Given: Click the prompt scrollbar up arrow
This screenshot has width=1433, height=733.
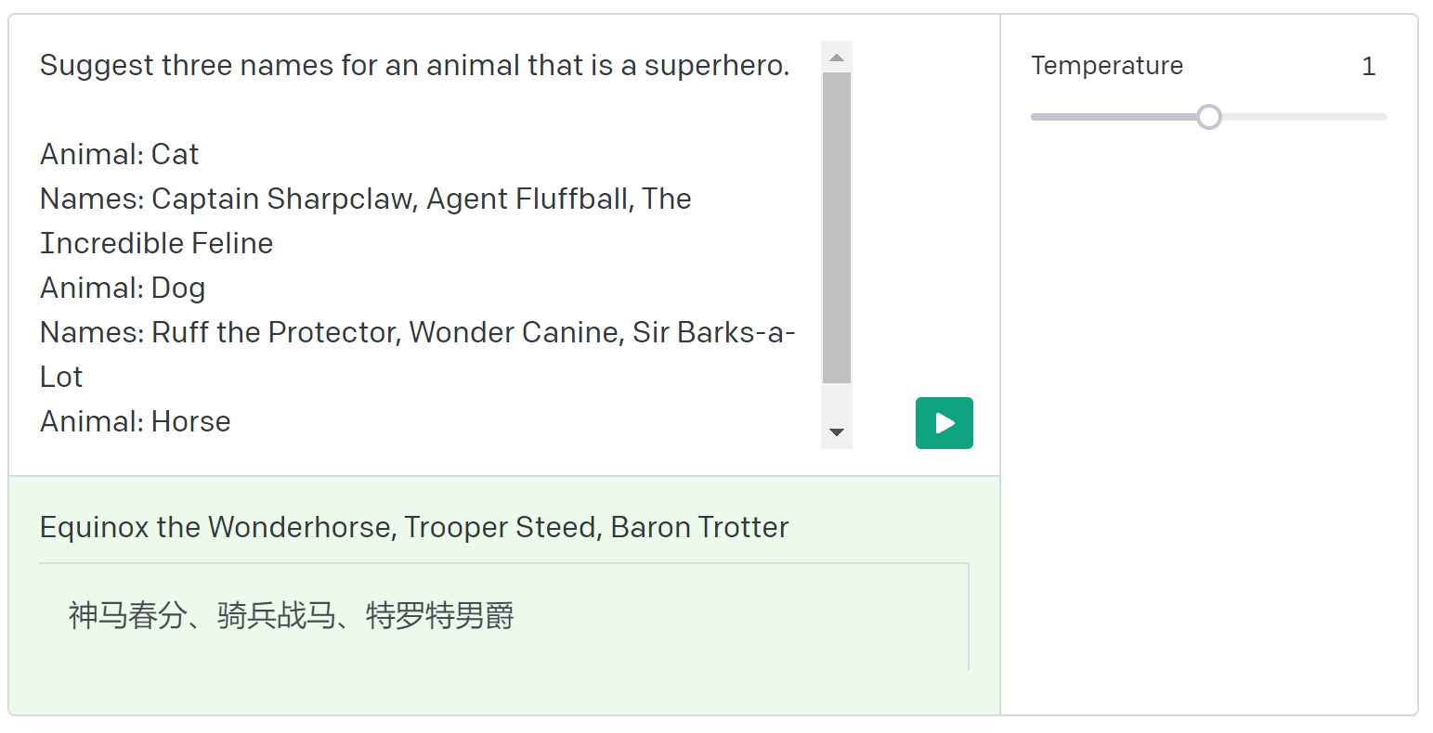Looking at the screenshot, I should (x=837, y=58).
